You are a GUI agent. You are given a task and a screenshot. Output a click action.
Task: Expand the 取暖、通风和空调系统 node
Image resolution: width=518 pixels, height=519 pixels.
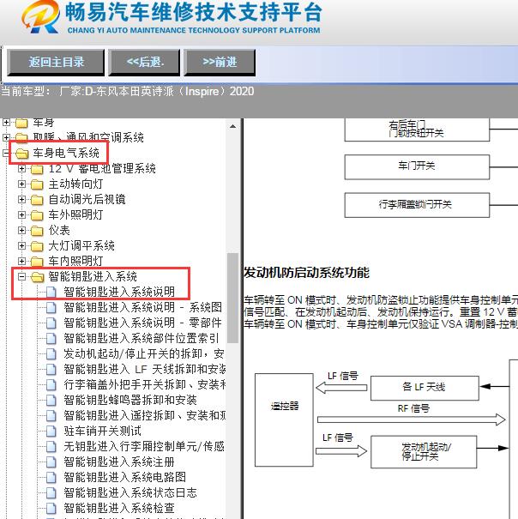click(6, 137)
